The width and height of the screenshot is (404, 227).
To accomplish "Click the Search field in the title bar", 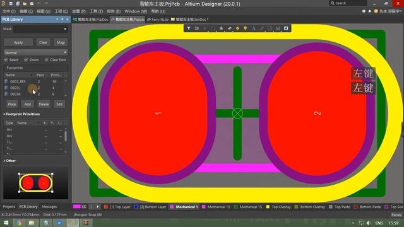I will coord(348,3).
